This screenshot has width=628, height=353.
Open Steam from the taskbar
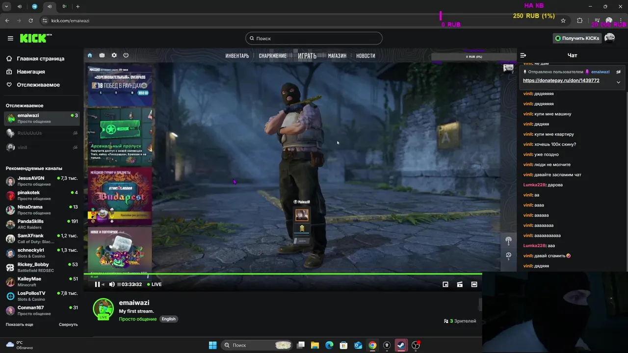coord(401,345)
